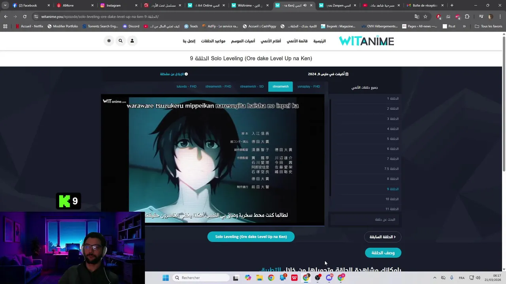Screen dimensions: 506x284
Task: Open the Discord bookmark
Action: 131,26
